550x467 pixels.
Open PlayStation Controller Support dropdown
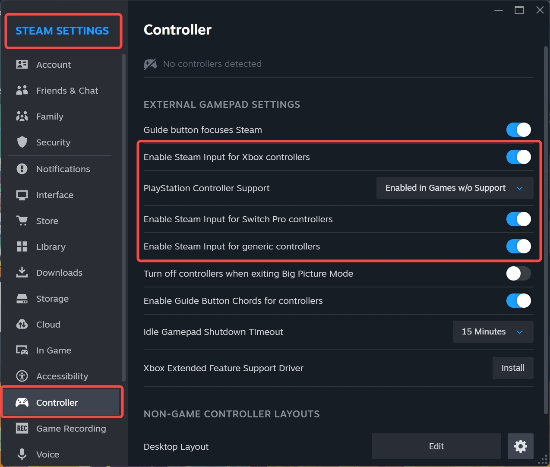tap(455, 188)
